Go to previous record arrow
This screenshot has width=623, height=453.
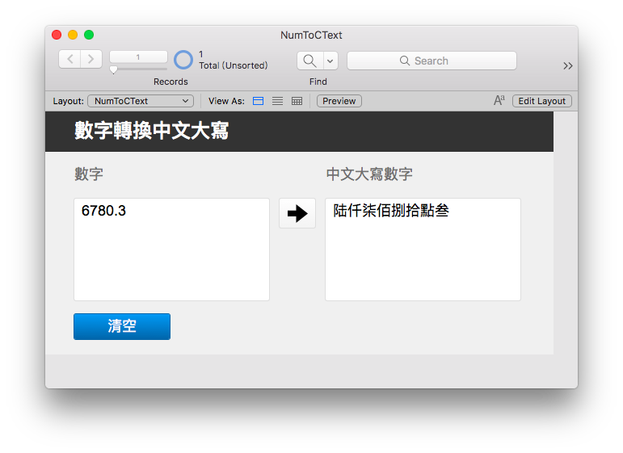click(70, 59)
